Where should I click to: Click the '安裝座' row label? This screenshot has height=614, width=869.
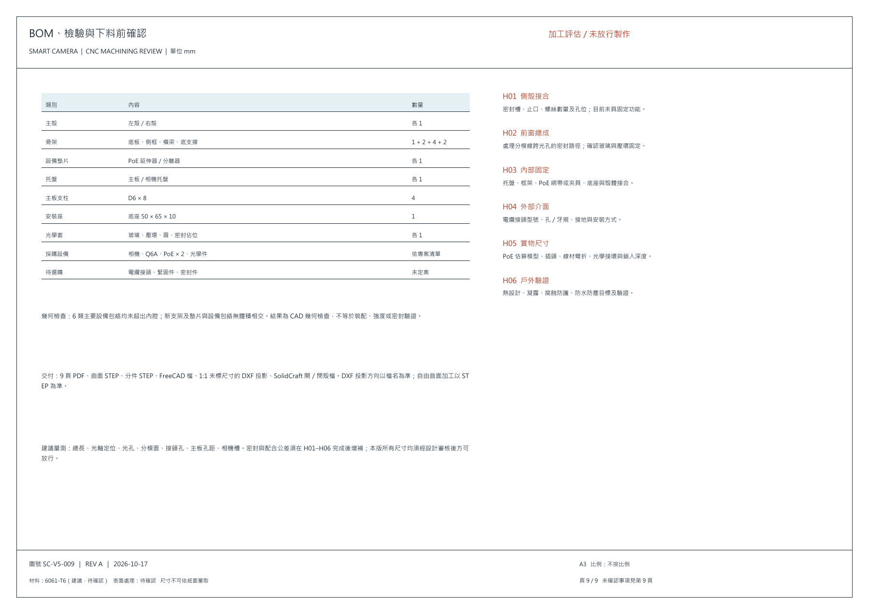pyautogui.click(x=54, y=216)
